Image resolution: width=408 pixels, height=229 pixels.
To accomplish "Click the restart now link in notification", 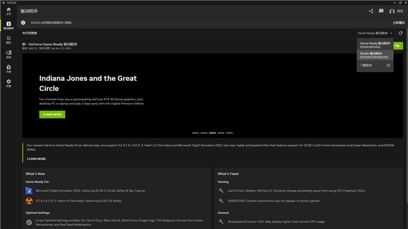I will pos(399,23).
